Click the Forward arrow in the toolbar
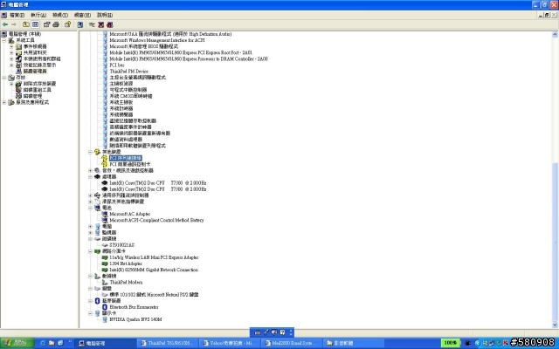Screen dimensions: 559x349 tap(14, 24)
